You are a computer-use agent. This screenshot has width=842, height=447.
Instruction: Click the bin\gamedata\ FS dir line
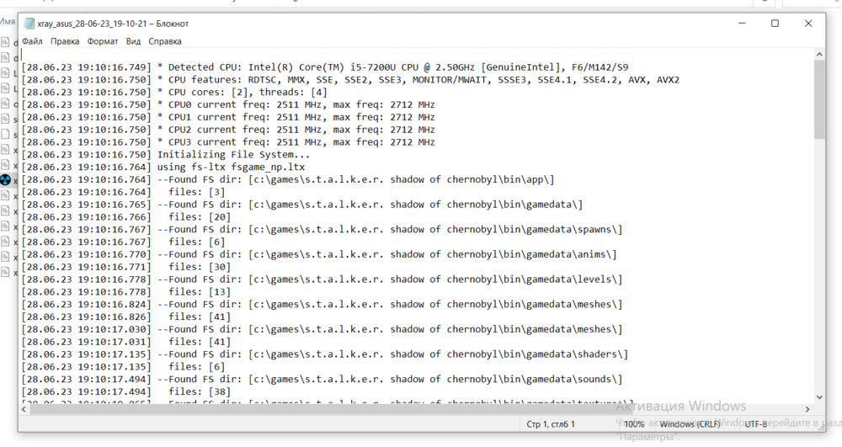(302, 205)
